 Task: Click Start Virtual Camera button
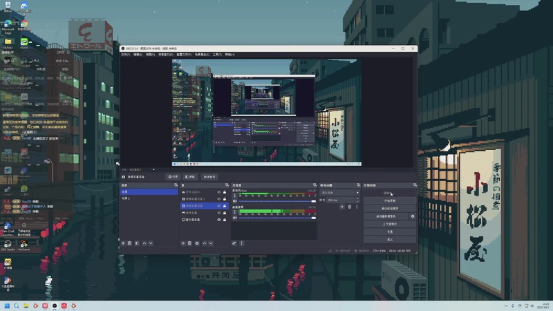pos(386,216)
